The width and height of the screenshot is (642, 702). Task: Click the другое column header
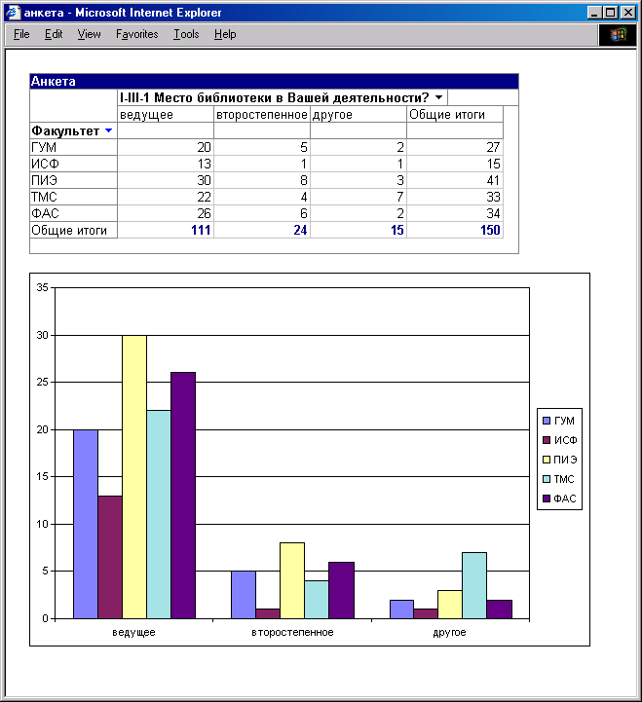(359, 114)
